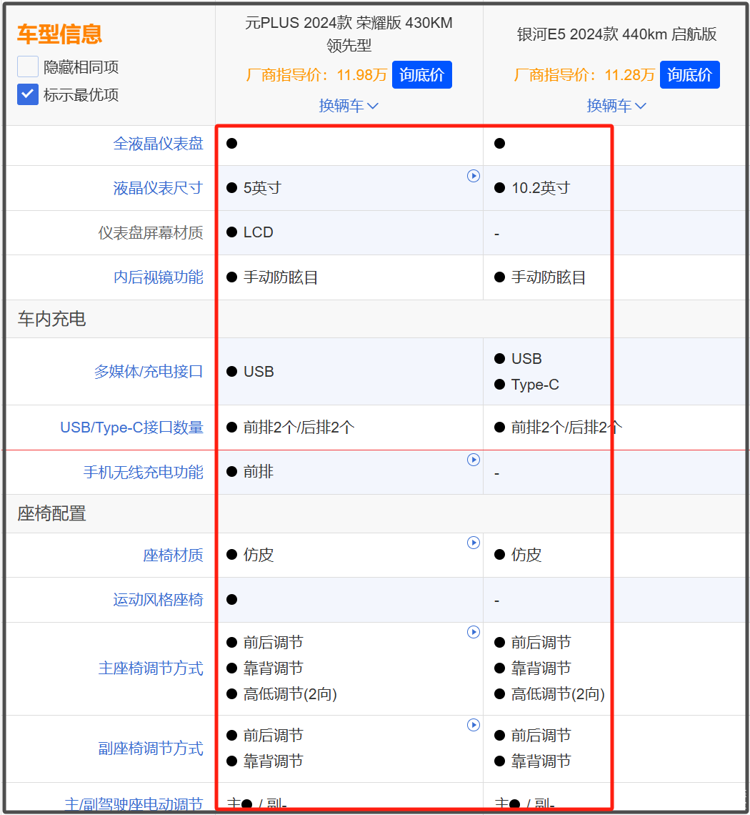The height and width of the screenshot is (815, 750).
Task: Play video for 主座椅调节方式 row
Action: [473, 632]
